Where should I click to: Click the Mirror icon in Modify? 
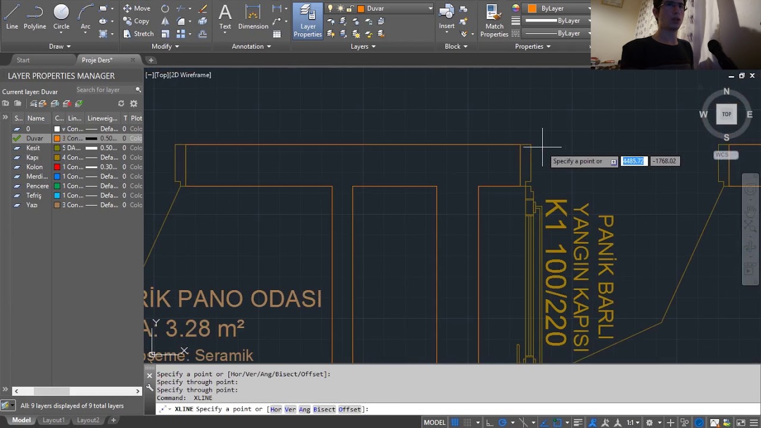pos(165,21)
